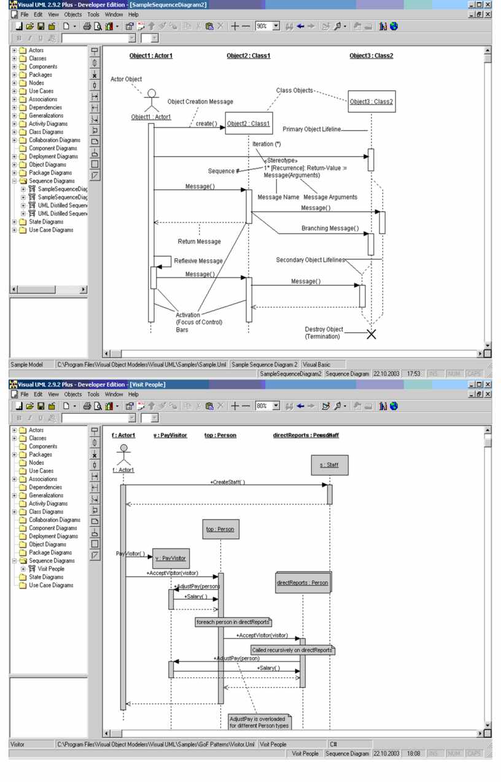Click globe icon in Visit People window toolbar
Viewport: 501px width, 782px height.
click(x=394, y=406)
